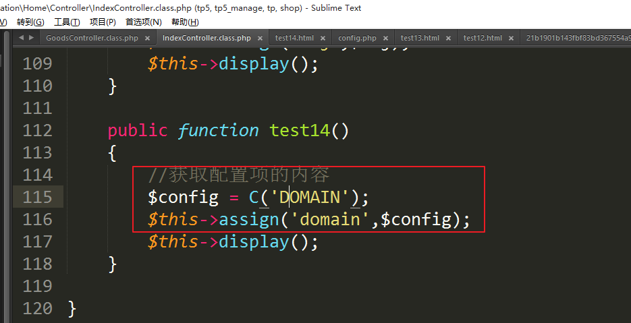
Task: Close the test14.html tab
Action: pyautogui.click(x=323, y=38)
